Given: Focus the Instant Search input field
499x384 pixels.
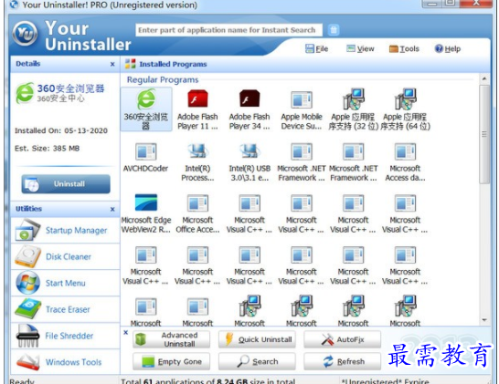Looking at the screenshot, I should coord(228,30).
